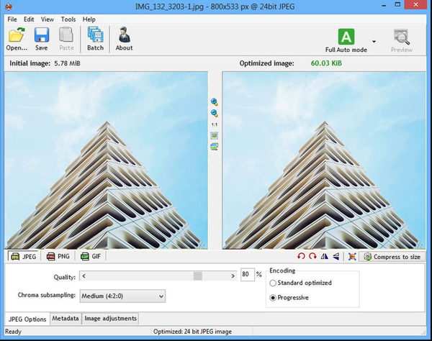
Task: Click the Quality percentage input field
Action: point(246,275)
